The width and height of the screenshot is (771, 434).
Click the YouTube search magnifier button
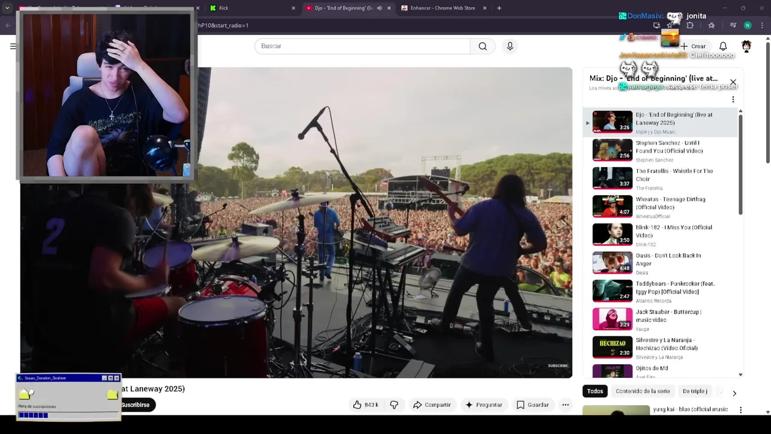pyautogui.click(x=482, y=46)
